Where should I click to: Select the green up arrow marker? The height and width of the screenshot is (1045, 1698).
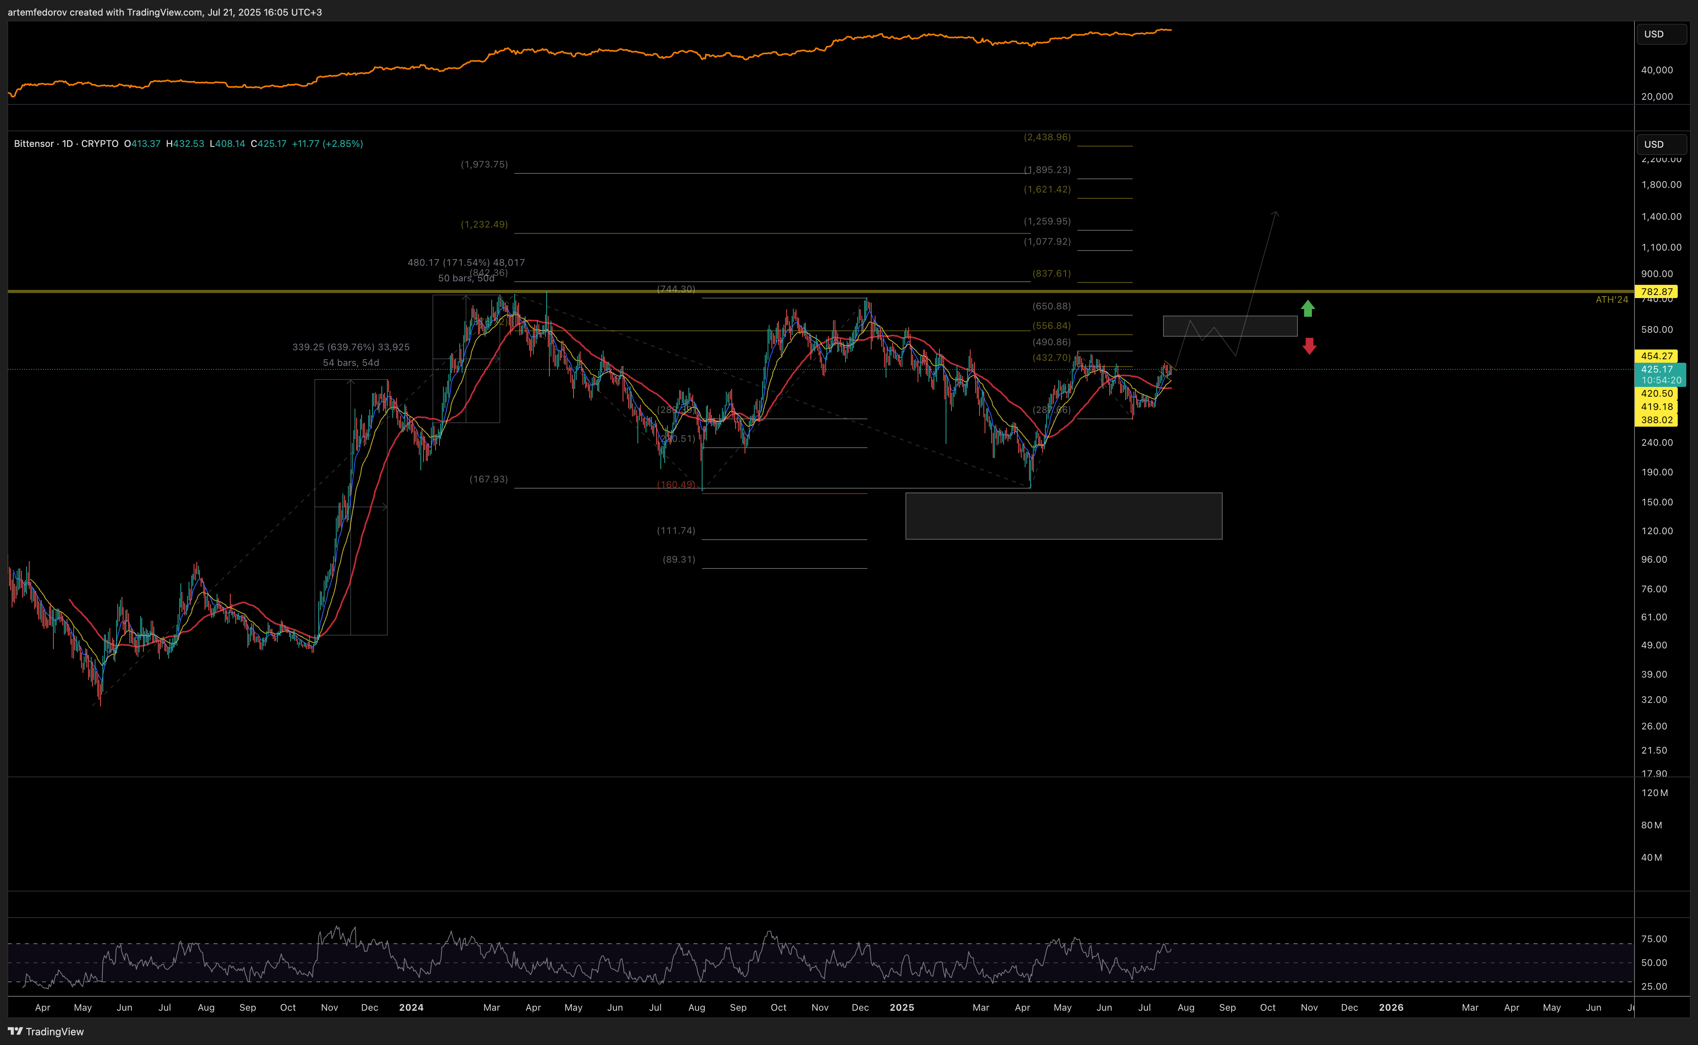pyautogui.click(x=1308, y=308)
